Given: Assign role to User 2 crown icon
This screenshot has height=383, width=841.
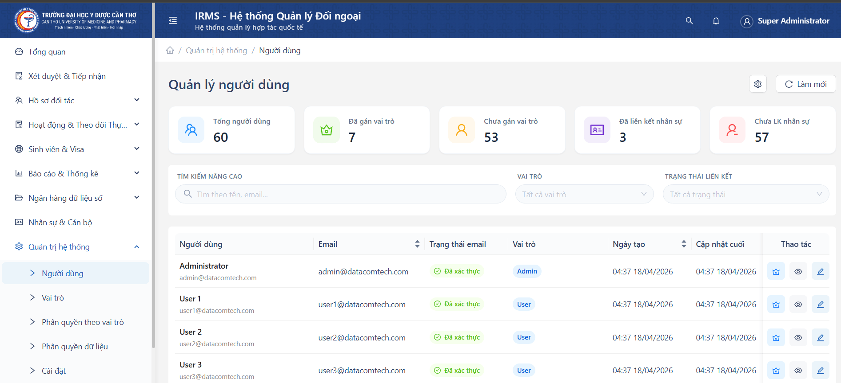Looking at the screenshot, I should coord(776,338).
